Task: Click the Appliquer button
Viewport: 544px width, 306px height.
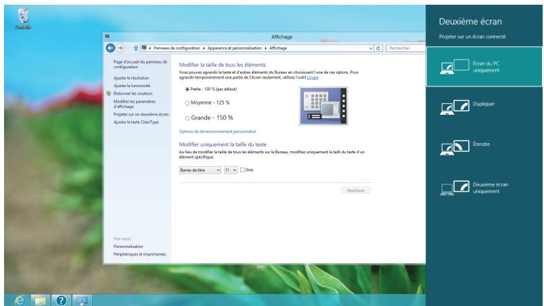Action: pyautogui.click(x=356, y=190)
